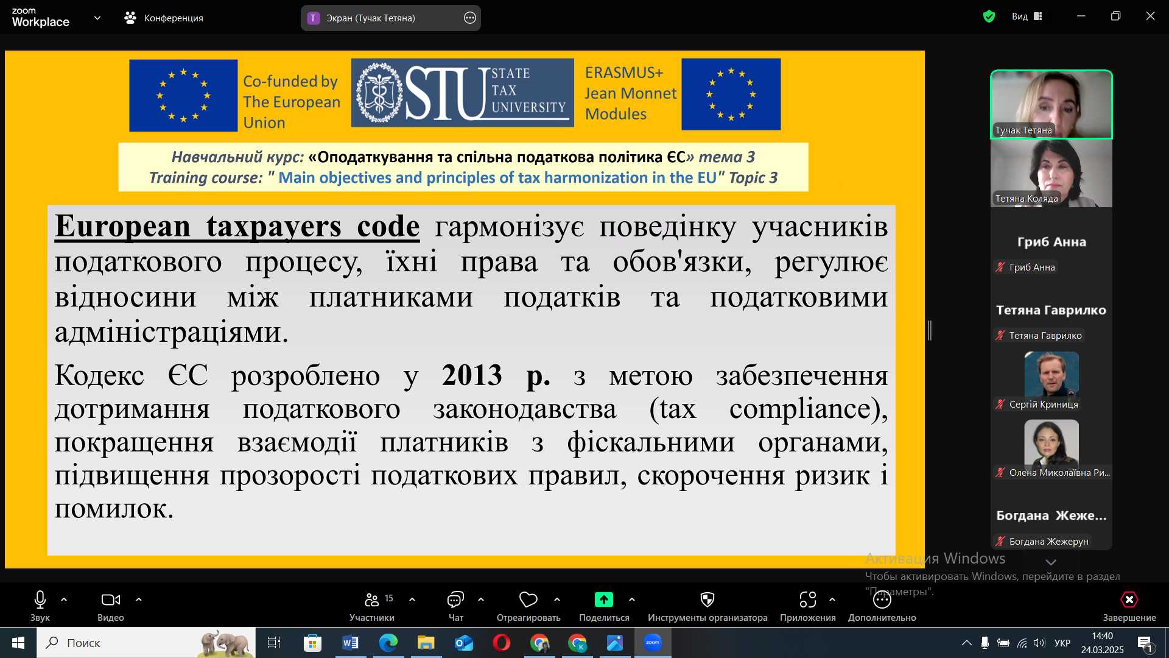1169x658 pixels.
Task: Click the tray microphone icon
Action: tap(985, 643)
